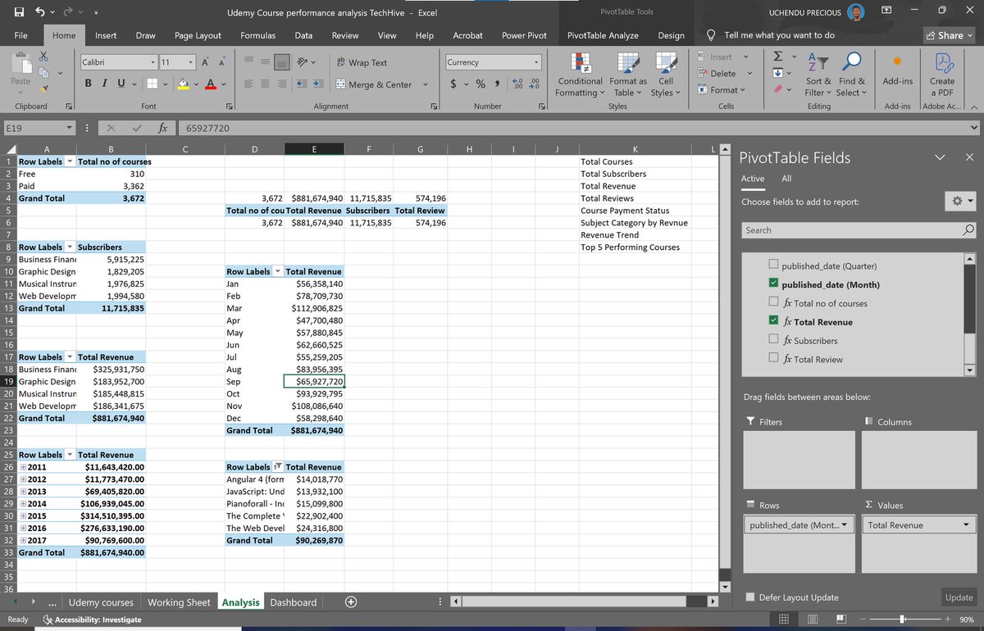Click the Cut scissors icon
Image resolution: width=984 pixels, height=631 pixels.
(43, 57)
